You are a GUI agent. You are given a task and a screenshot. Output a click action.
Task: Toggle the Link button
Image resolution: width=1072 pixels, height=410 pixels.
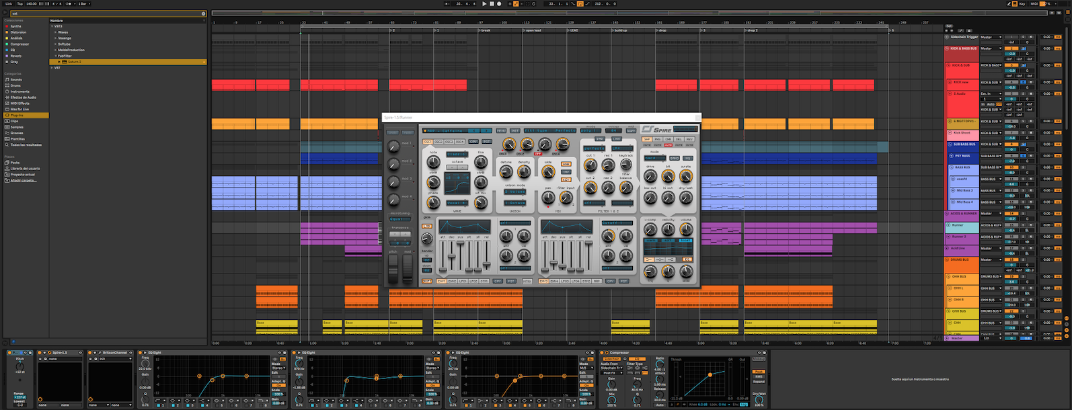point(9,3)
